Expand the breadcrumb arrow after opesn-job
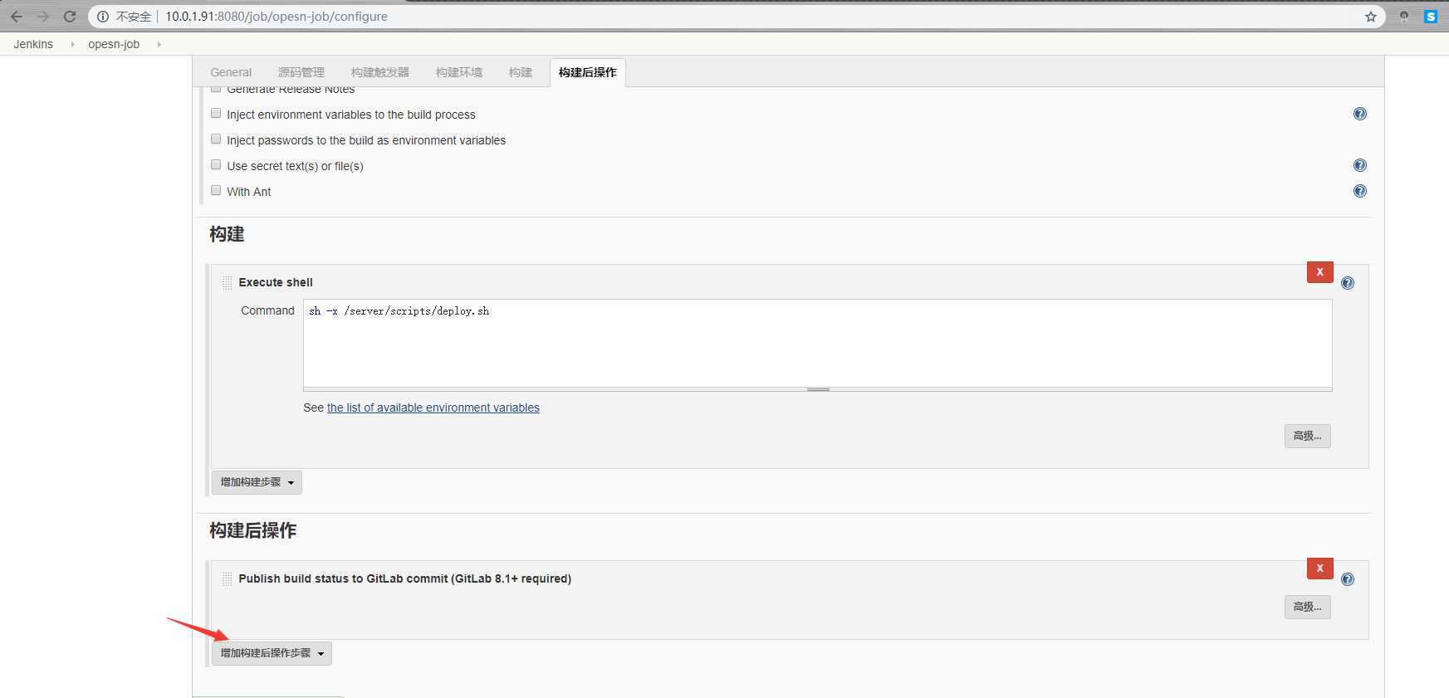The width and height of the screenshot is (1449, 698). 159,44
